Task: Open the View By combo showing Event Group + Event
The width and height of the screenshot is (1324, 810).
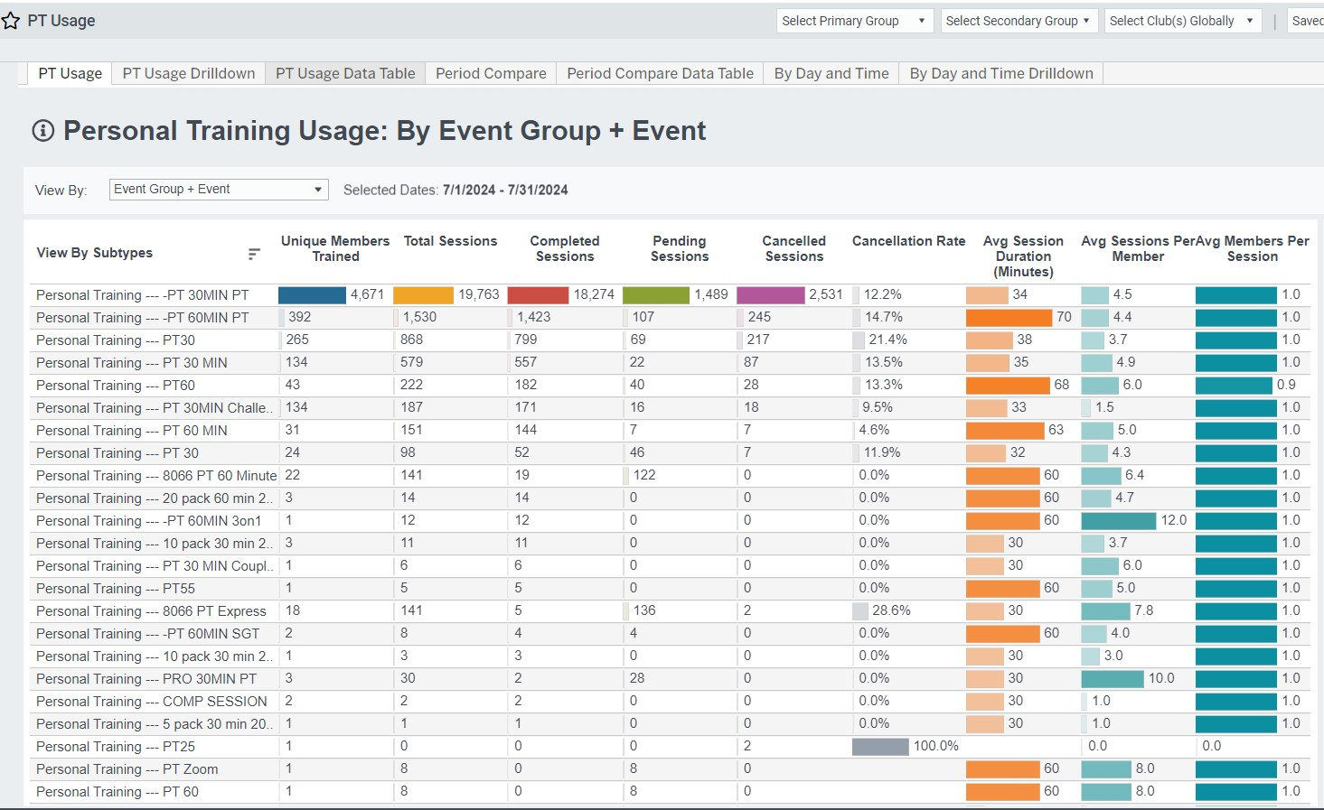Action: click(x=218, y=189)
